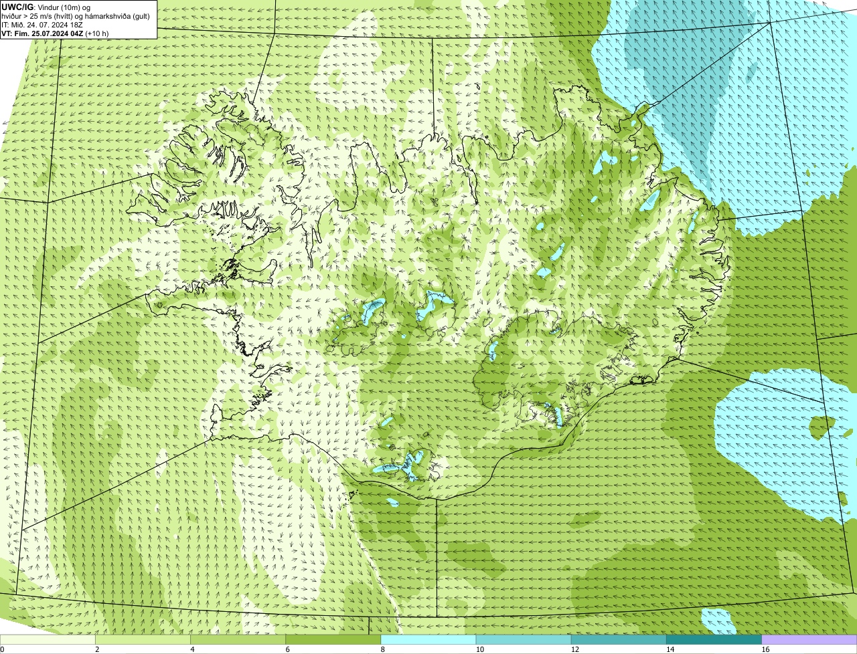Click the 0–2 m/s palest legend swatch
857x654 pixels.
point(48,640)
